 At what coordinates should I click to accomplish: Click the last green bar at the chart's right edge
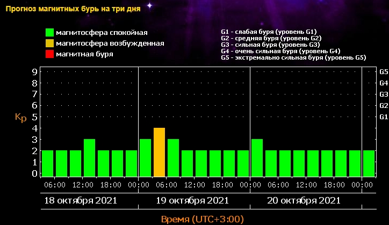pyautogui.click(x=369, y=164)
